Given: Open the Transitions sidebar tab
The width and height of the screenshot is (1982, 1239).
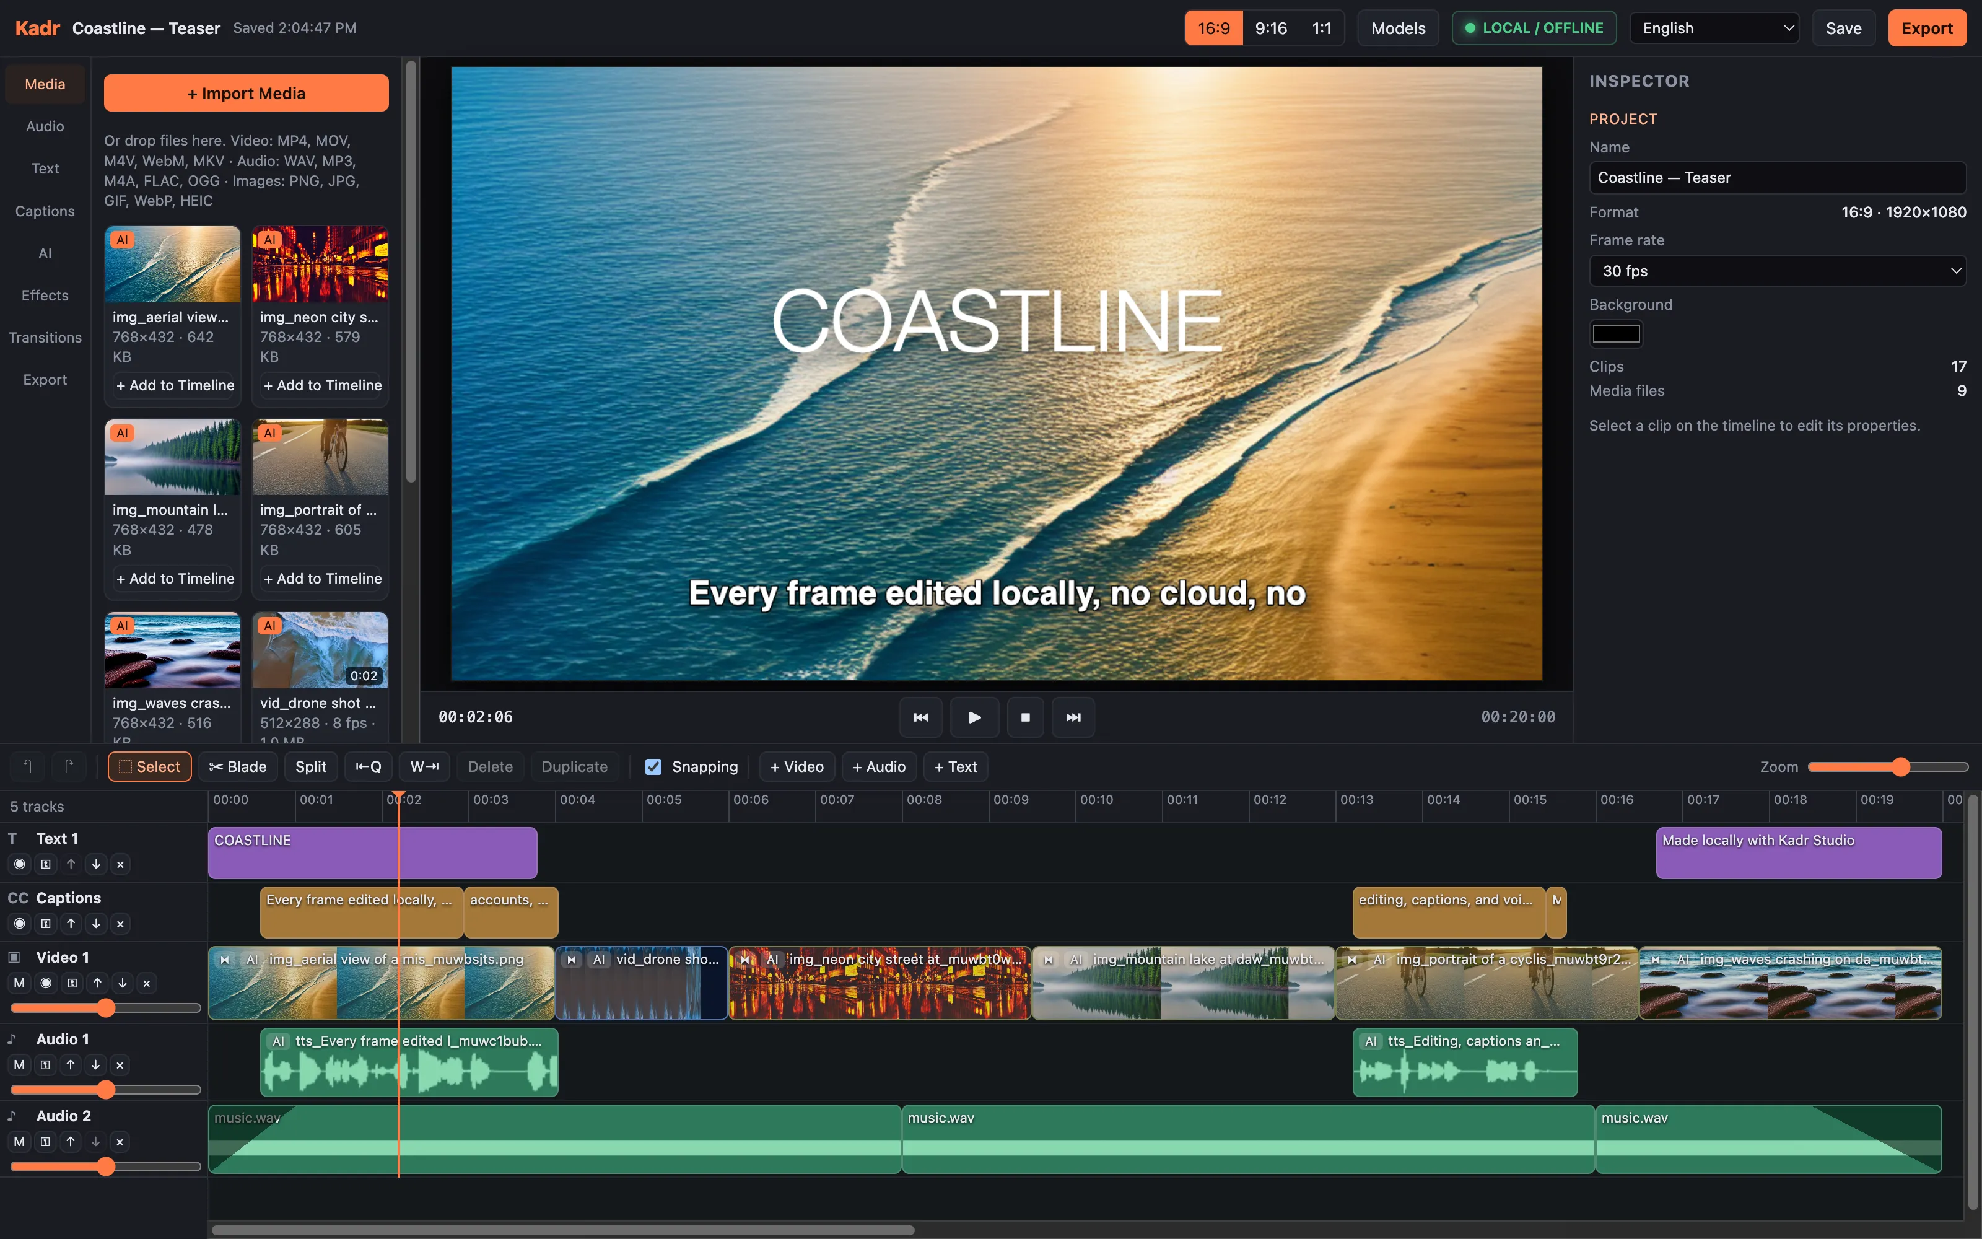Looking at the screenshot, I should (45, 338).
